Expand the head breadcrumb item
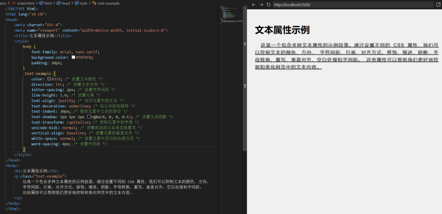Viewport: 442px width, 214px height. (x=65, y=3)
